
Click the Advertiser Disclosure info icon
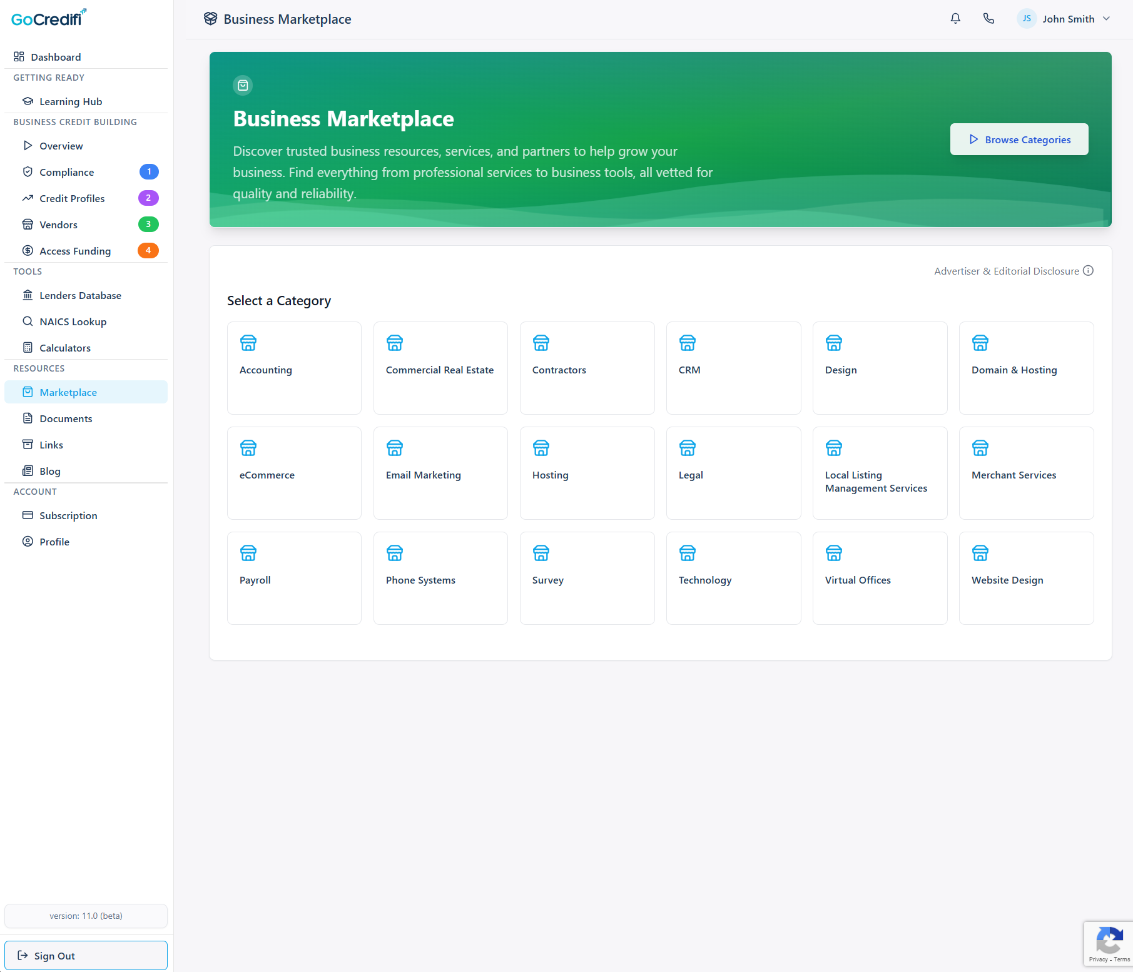click(1089, 271)
